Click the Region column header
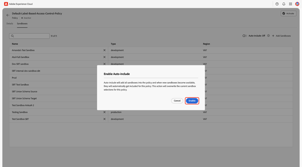The height and width of the screenshot is (167, 302). [206, 44]
